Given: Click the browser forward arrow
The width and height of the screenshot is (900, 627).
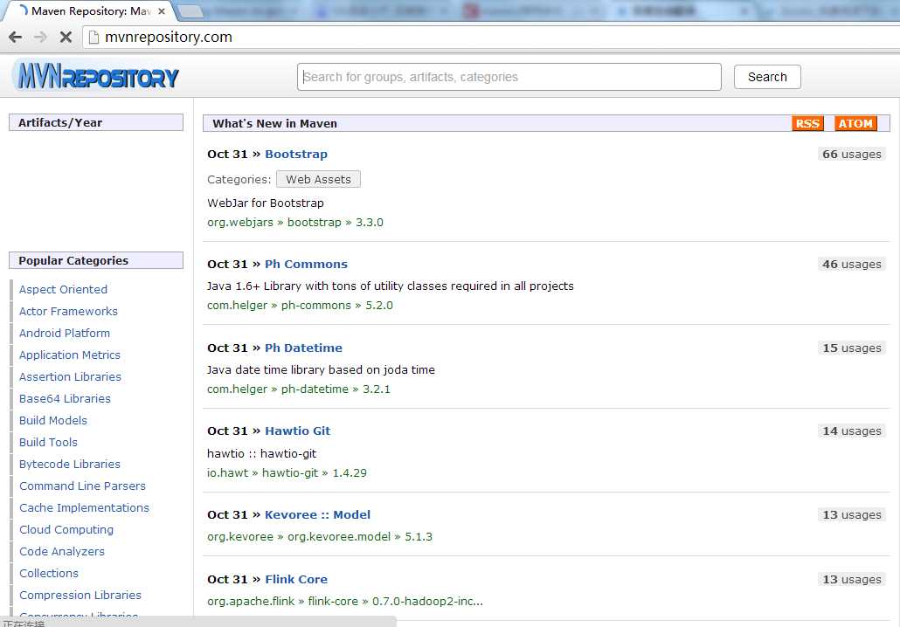Looking at the screenshot, I should [x=40, y=38].
